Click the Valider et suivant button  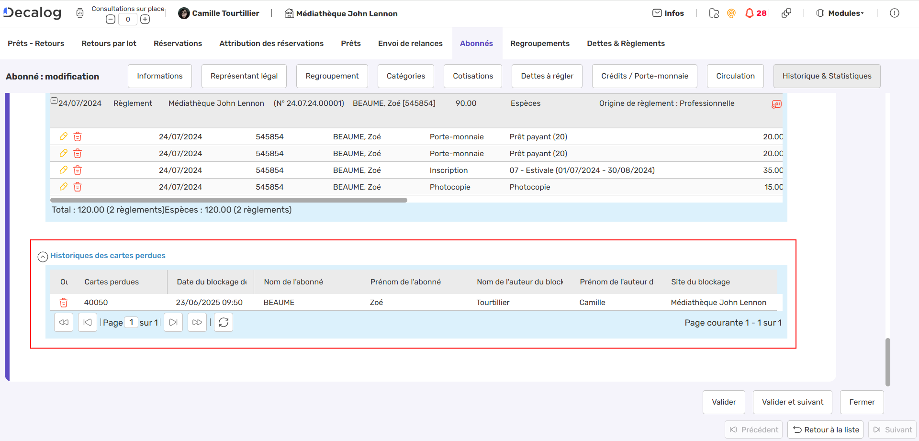[792, 402]
